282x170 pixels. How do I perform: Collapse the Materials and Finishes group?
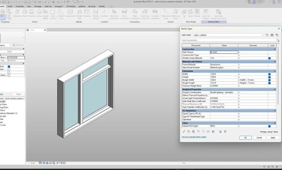[x=275, y=62]
